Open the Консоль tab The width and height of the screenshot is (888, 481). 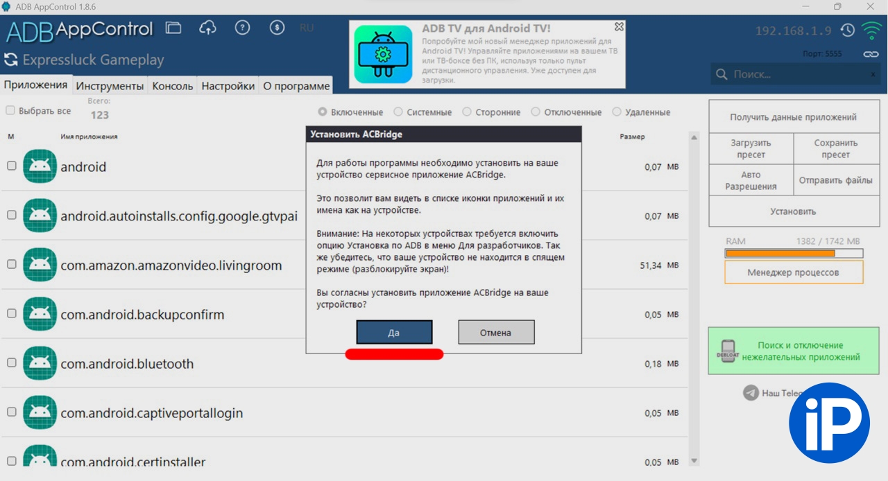pyautogui.click(x=172, y=86)
